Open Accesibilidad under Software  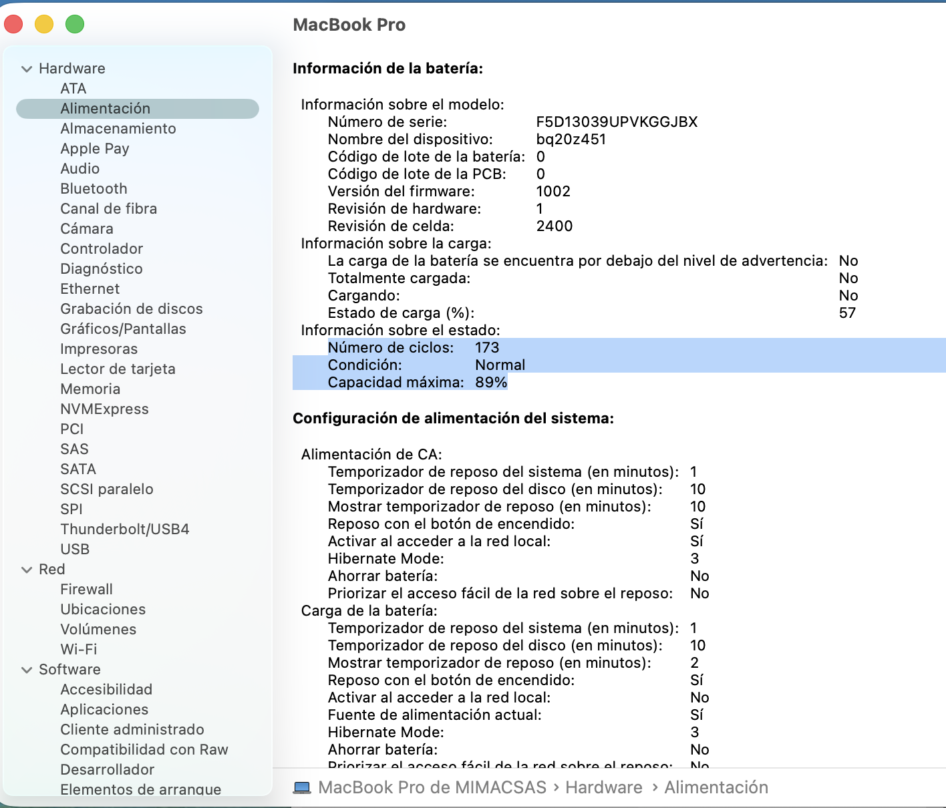point(106,690)
